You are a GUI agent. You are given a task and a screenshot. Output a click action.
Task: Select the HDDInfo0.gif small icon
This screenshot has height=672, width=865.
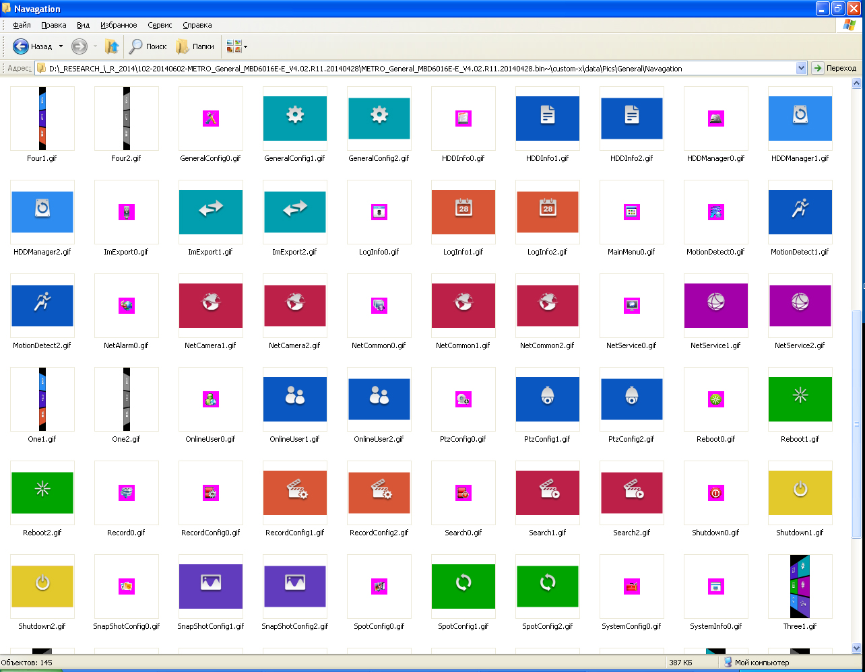463,119
